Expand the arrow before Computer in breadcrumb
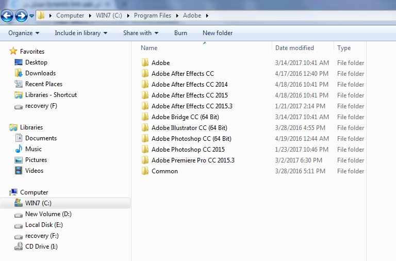 point(51,15)
